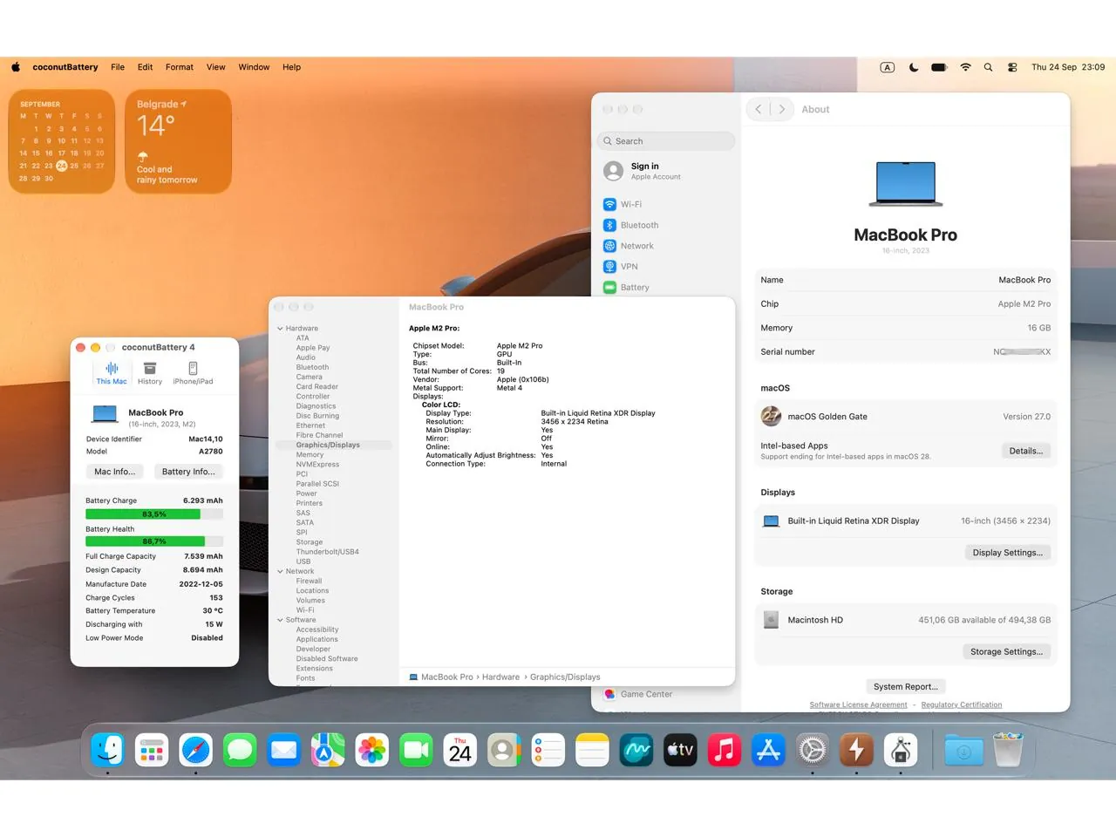Click the Search field in System Settings
Screen dimensions: 1116x837
(667, 141)
